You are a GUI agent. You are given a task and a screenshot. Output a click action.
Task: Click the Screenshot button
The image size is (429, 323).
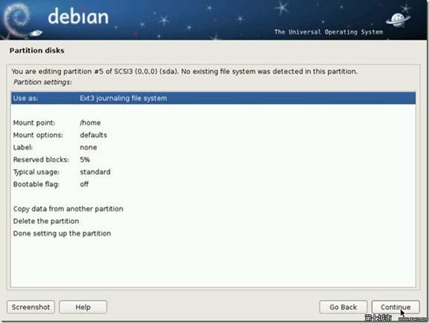(x=31, y=307)
